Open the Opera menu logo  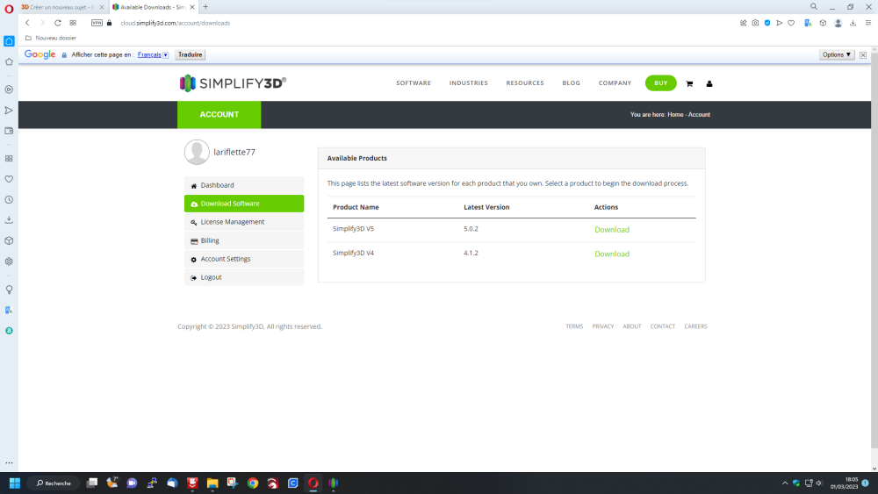click(x=9, y=9)
